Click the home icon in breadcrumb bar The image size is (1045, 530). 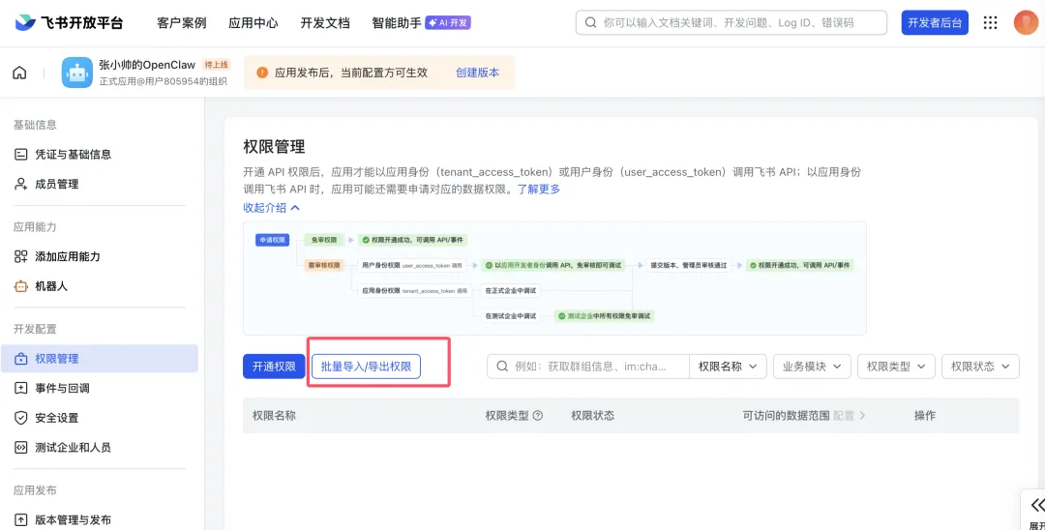20,73
